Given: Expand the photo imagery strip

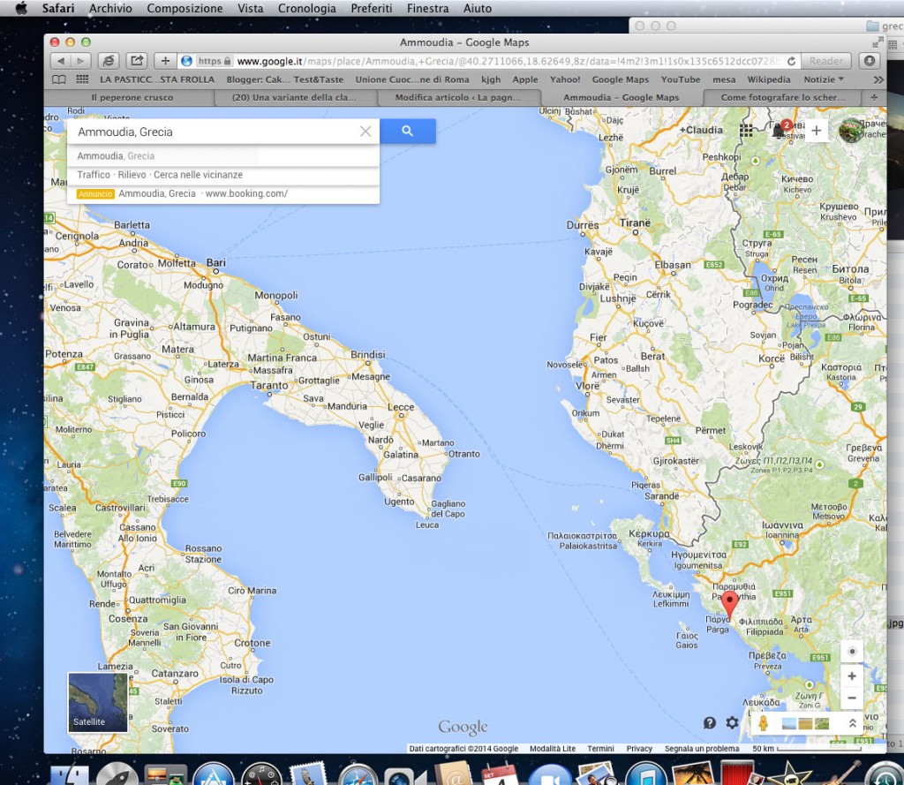Looking at the screenshot, I should [x=852, y=723].
